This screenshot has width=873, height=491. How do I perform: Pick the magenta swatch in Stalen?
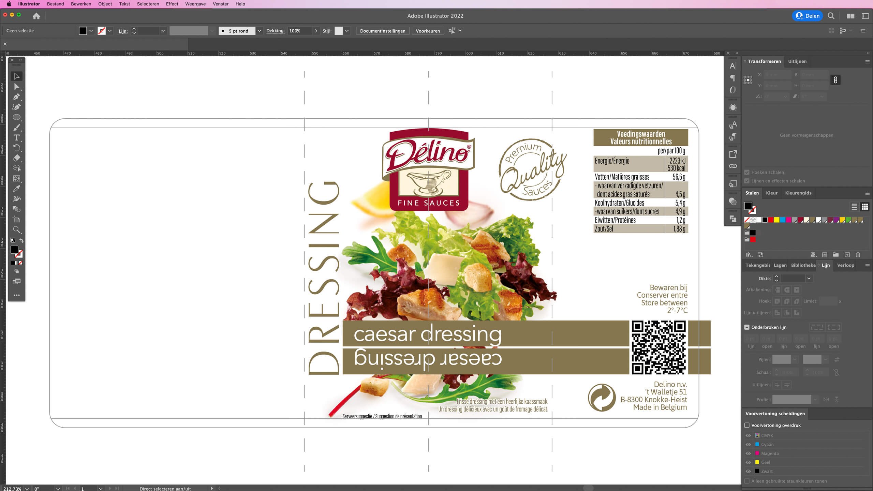click(x=789, y=220)
